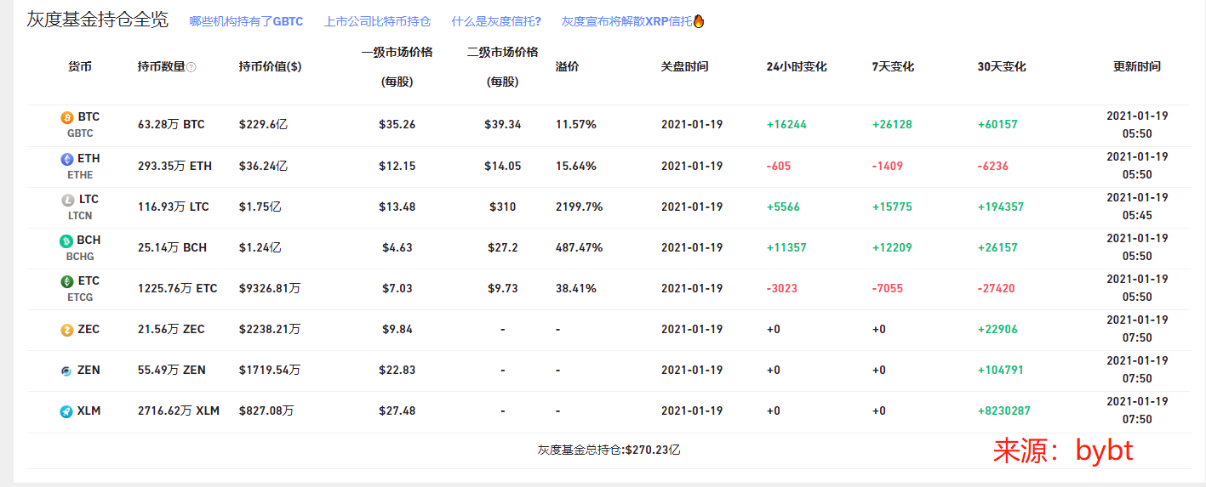Viewport: 1206px width, 487px height.
Task: Click the Litecoin LTC coin icon
Action: click(x=67, y=200)
